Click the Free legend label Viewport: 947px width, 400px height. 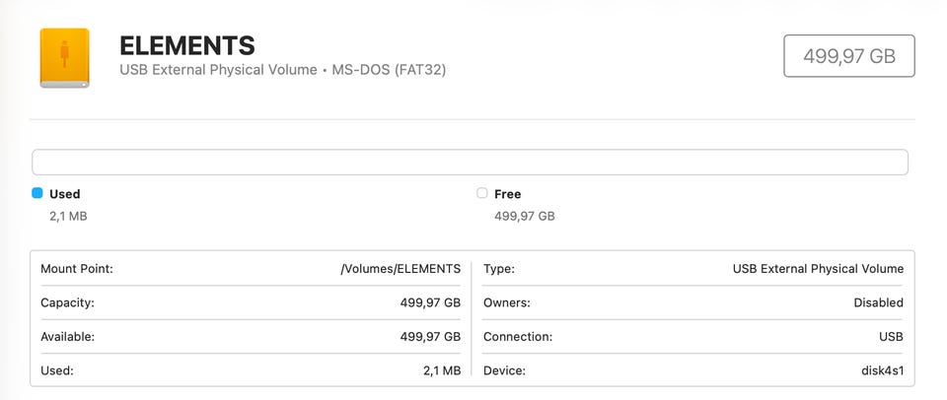pyautogui.click(x=507, y=194)
